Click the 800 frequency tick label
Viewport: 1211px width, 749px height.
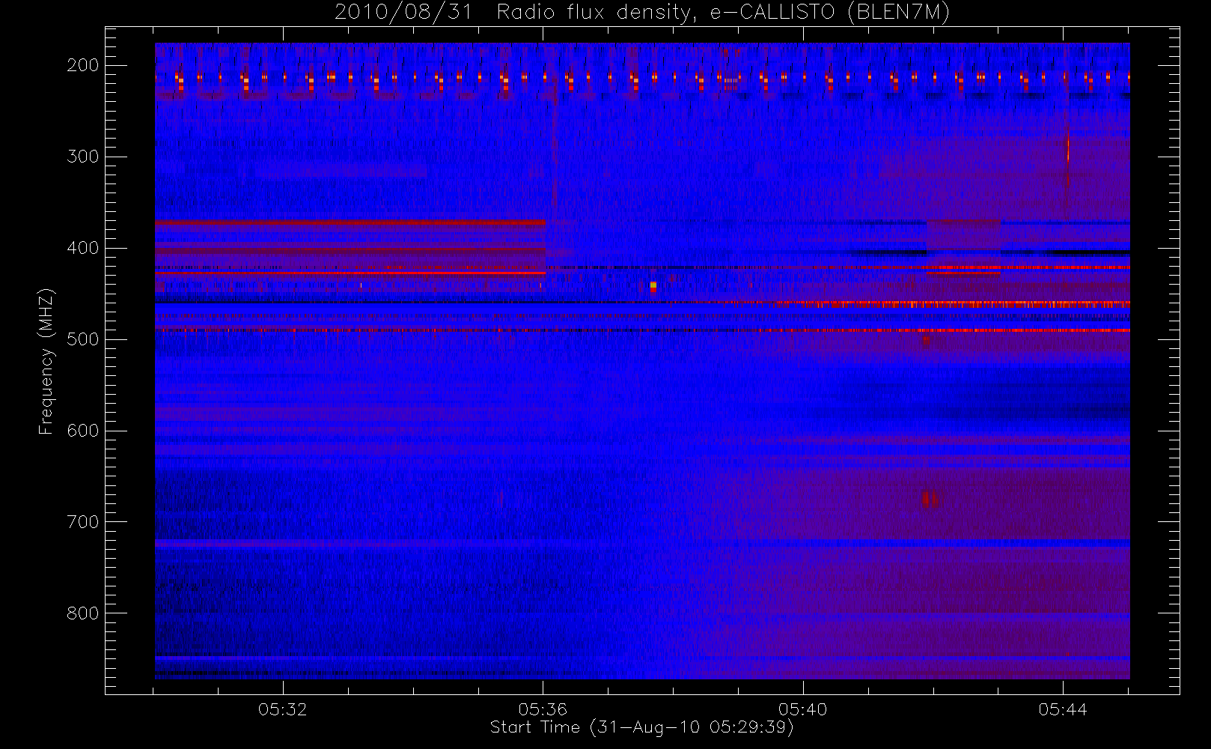[82, 613]
